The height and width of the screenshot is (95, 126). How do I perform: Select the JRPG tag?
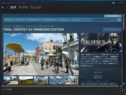tap(112, 84)
